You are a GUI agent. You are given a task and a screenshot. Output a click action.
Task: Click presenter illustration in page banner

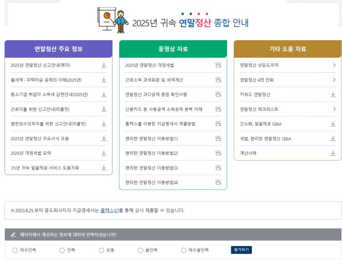tap(113, 20)
